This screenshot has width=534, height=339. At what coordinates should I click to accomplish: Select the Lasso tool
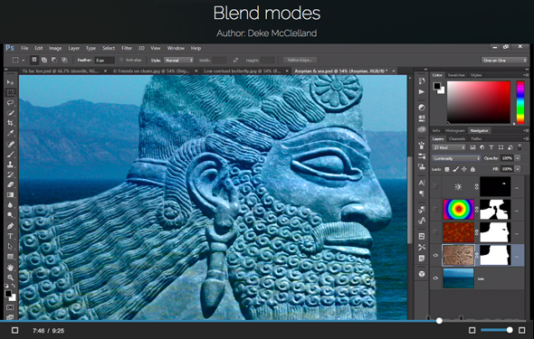10,103
